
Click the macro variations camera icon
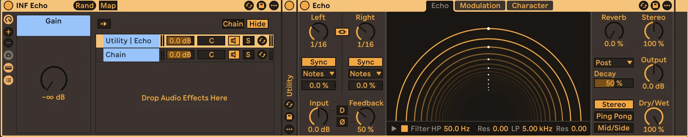click(8, 55)
